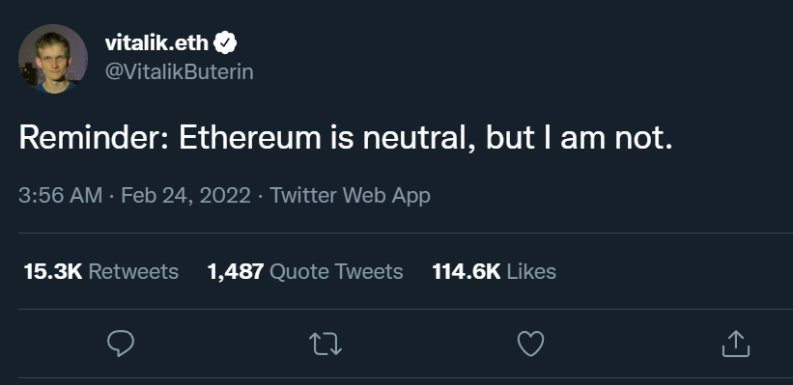793x385 pixels.
Task: Like the tweet with the heart icon
Action: (x=530, y=344)
